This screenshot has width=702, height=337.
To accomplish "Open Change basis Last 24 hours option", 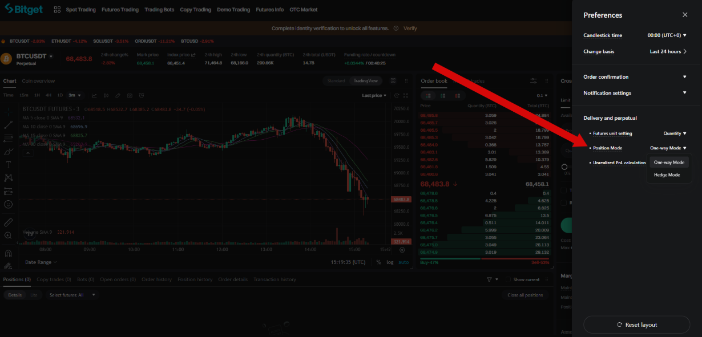I will pos(668,51).
